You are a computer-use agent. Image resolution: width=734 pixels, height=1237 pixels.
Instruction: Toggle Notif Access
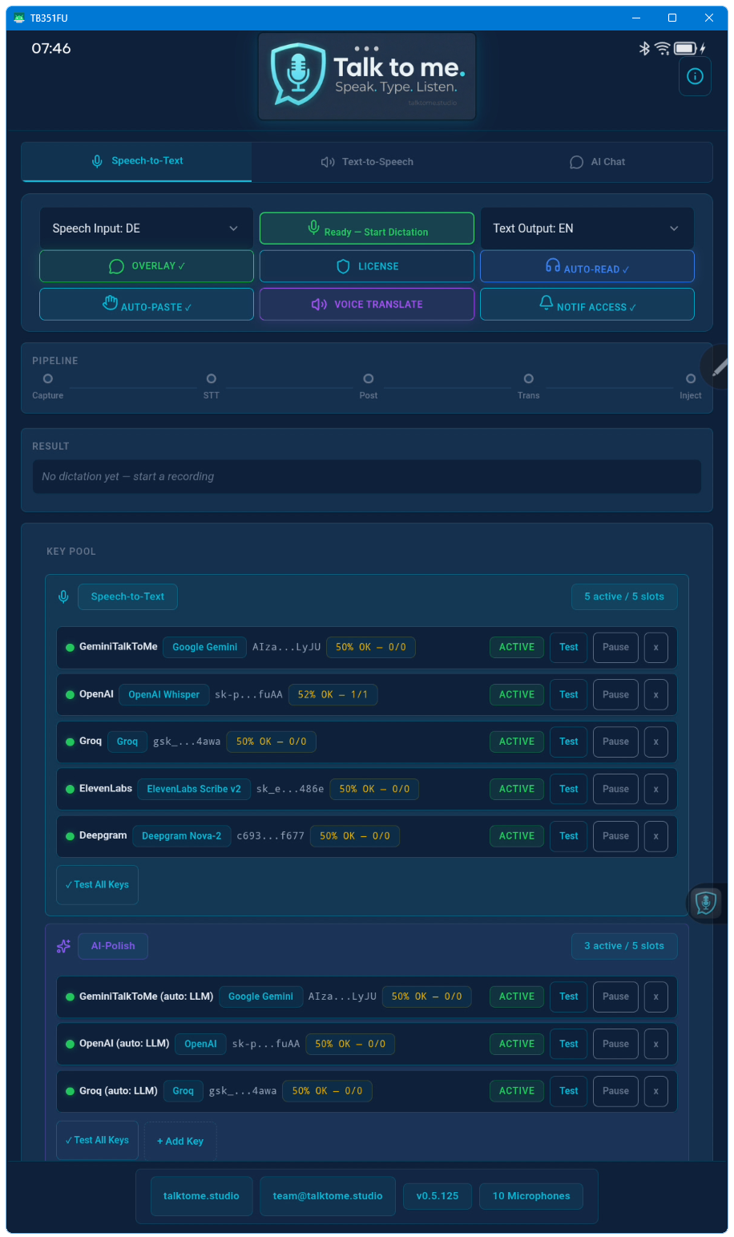click(x=587, y=305)
